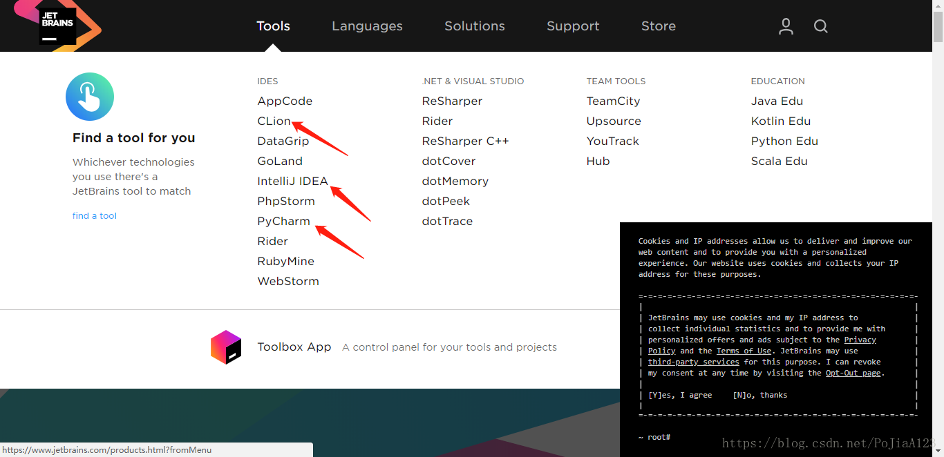Choose PyCharm from the IDEs list
This screenshot has height=457, width=944.
[283, 221]
